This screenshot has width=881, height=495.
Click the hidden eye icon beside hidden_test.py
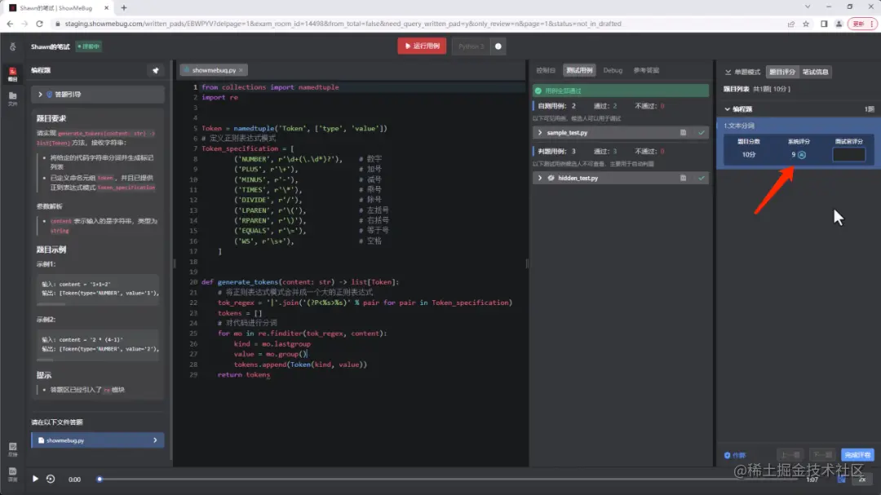[x=551, y=178]
